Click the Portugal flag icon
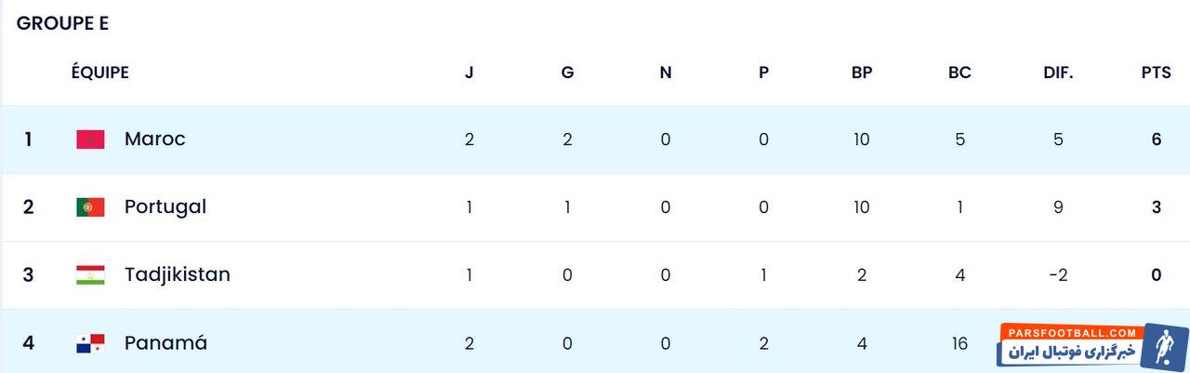 pos(90,207)
